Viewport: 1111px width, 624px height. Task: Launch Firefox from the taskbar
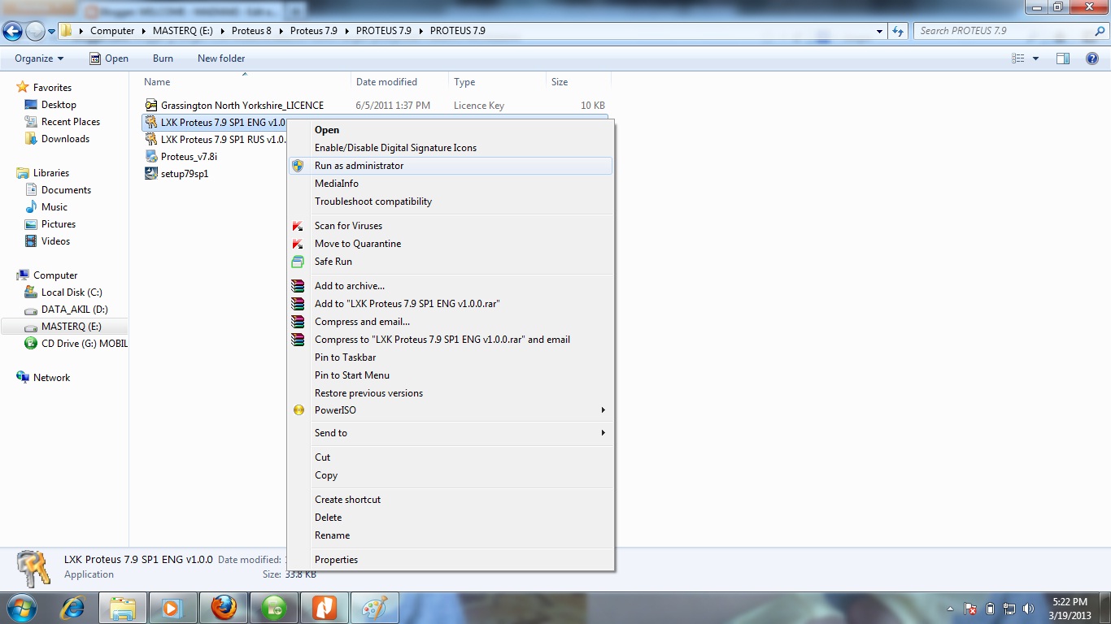[x=224, y=607]
